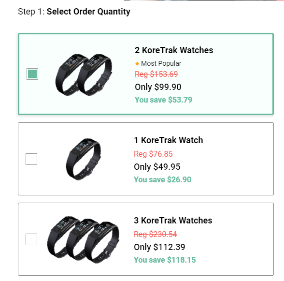Click the Only $112.39 price
This screenshot has width=284, height=281.
(x=159, y=247)
